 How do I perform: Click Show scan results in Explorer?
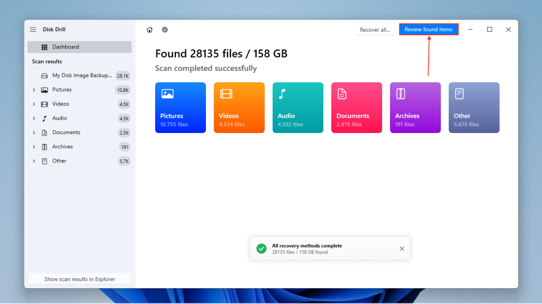click(x=79, y=278)
